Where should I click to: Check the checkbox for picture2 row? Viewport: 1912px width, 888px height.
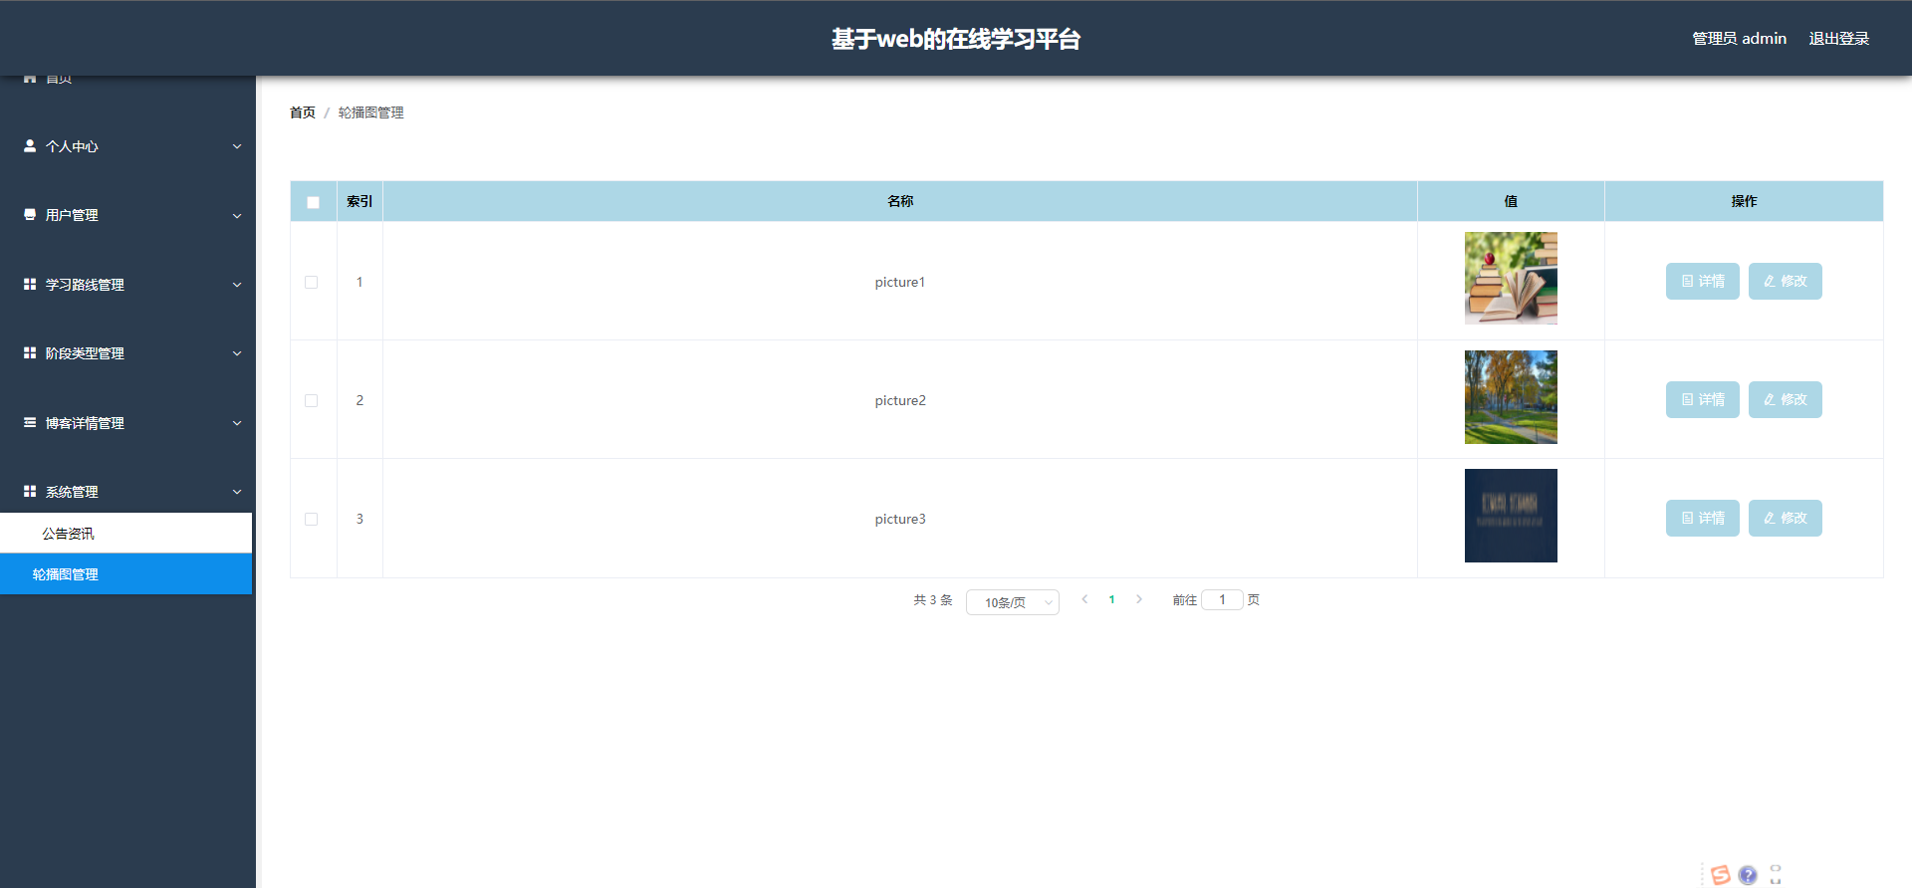pos(312,401)
